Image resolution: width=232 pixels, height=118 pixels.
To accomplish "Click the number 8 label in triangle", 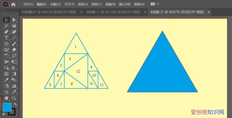I will coord(72,84).
